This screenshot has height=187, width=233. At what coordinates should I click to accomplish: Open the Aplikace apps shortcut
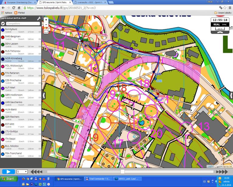click(x=7, y=13)
